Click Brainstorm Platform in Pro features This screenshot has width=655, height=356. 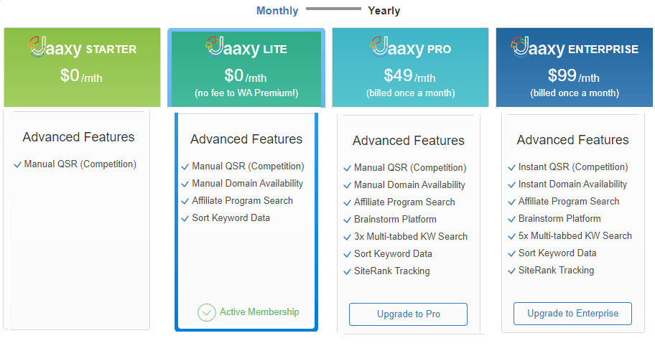coord(395,220)
